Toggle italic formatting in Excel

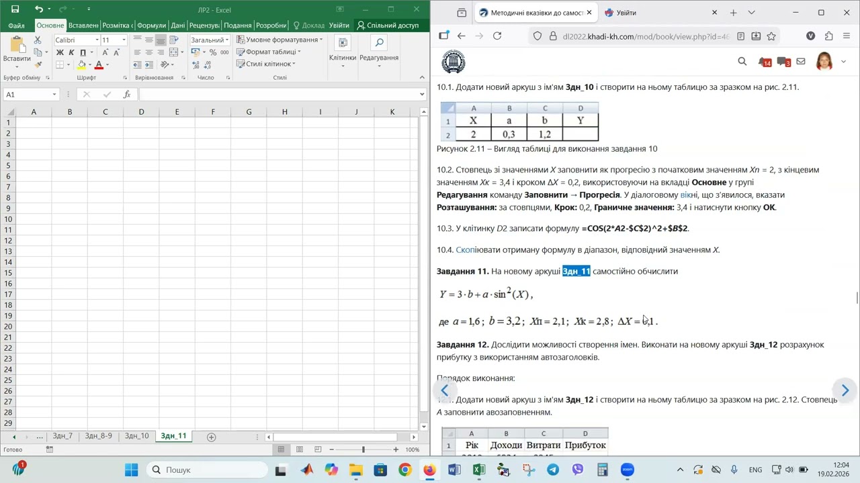(x=71, y=52)
